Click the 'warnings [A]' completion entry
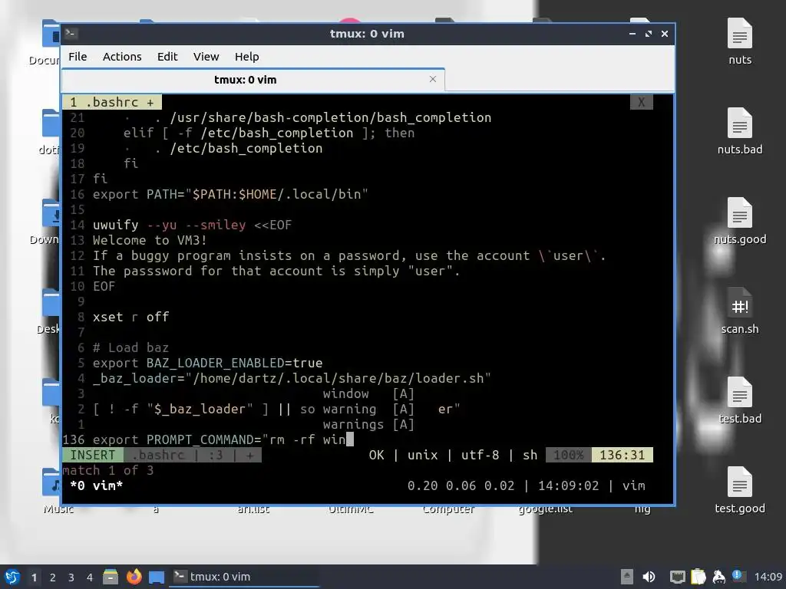Screen dimensions: 786x589 tap(368, 425)
